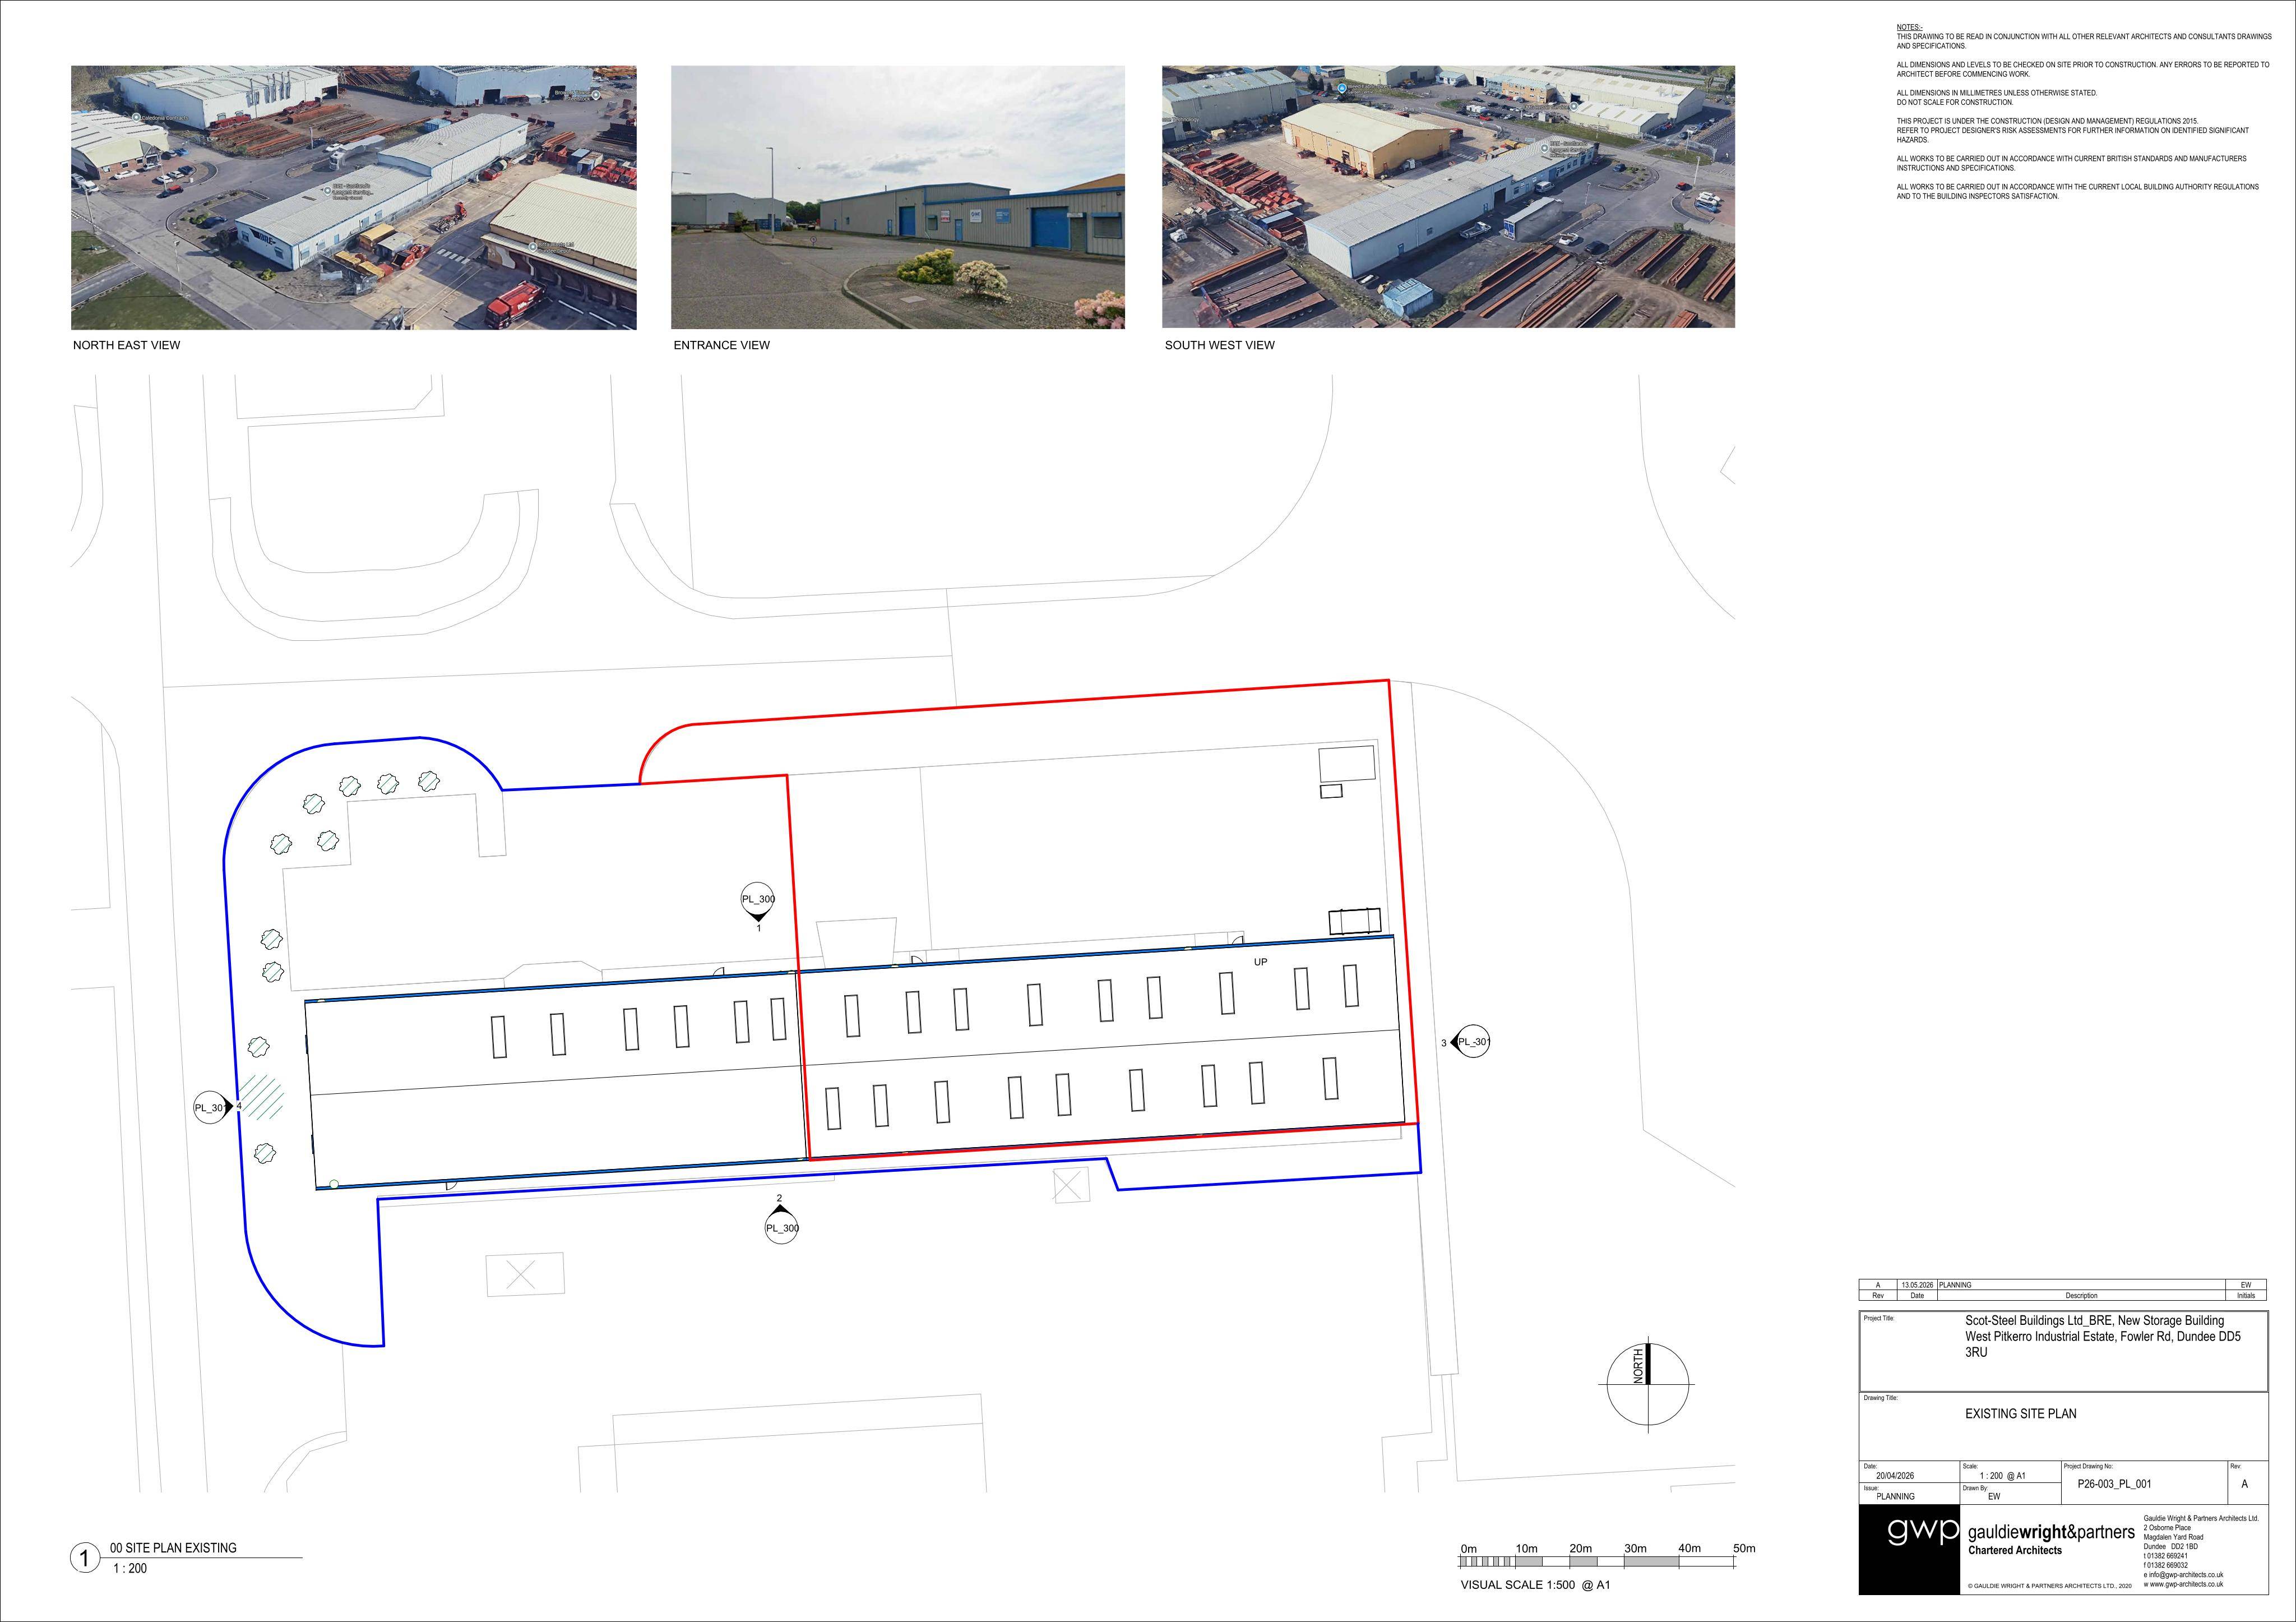
Task: Select the 'EXISTING SITE PLAN' drawing title
Action: click(x=2020, y=1414)
